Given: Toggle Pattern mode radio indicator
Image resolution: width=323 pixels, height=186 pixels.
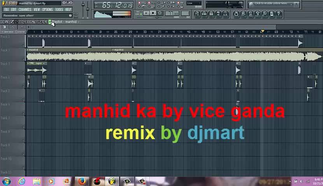Looking at the screenshot, I should [x=141, y=12].
